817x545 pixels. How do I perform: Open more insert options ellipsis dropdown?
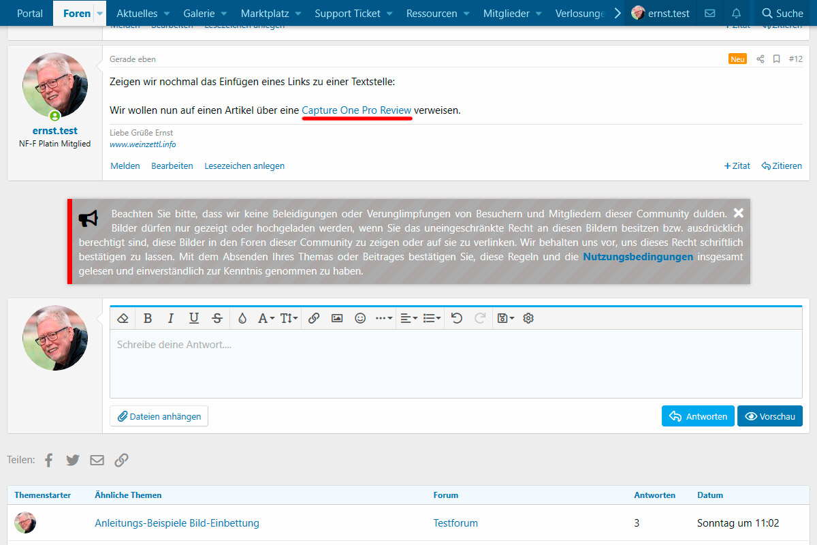point(384,318)
